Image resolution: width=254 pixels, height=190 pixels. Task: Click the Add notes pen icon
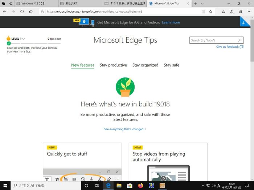(232, 12)
